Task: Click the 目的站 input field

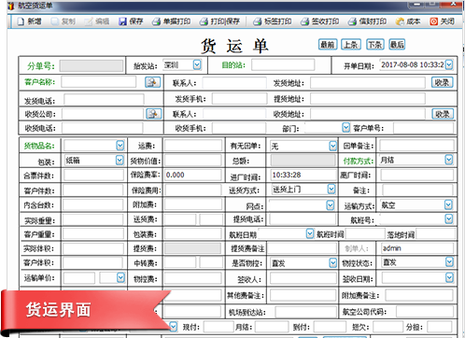Action: tap(283, 65)
